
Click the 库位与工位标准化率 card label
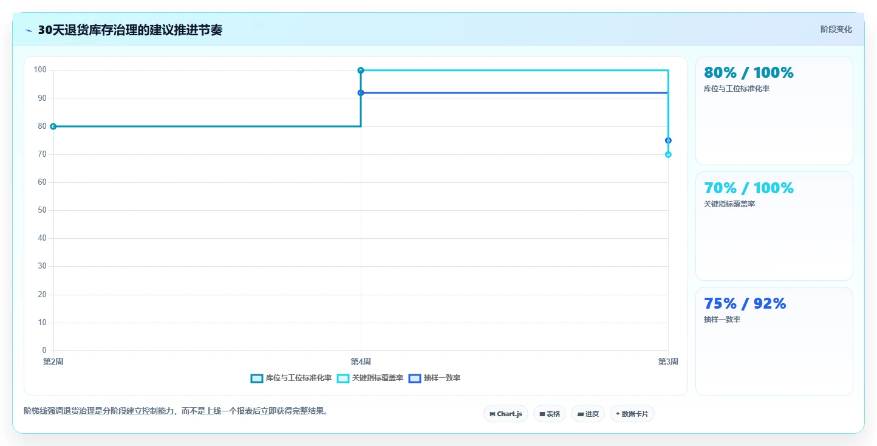(x=737, y=89)
